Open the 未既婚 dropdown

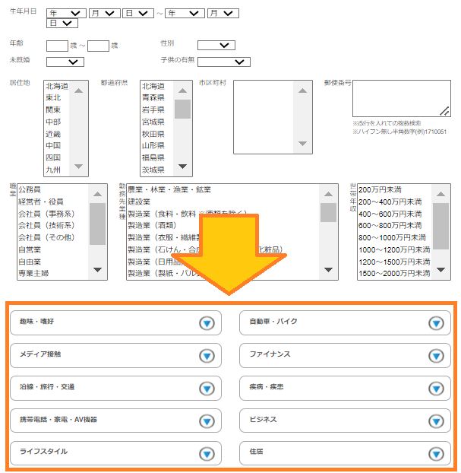65,62
